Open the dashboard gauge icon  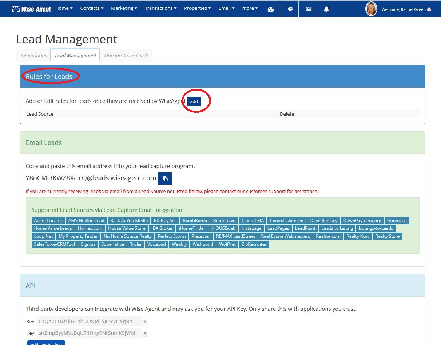click(270, 9)
